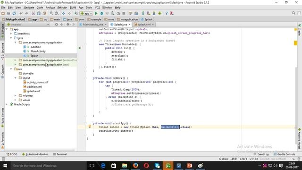Open the Build menu

(73, 8)
